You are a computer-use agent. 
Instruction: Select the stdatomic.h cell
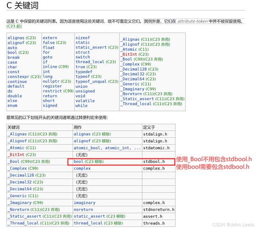pos(159,148)
